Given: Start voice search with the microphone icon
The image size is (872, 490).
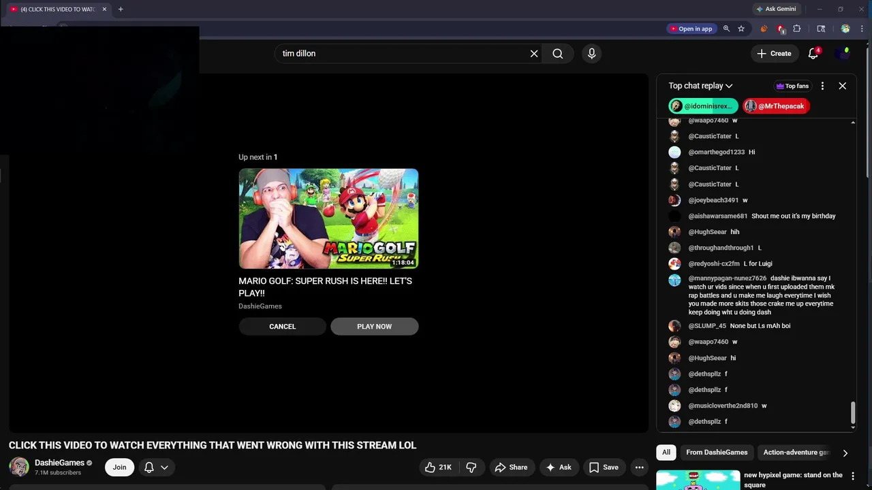Looking at the screenshot, I should coord(591,54).
